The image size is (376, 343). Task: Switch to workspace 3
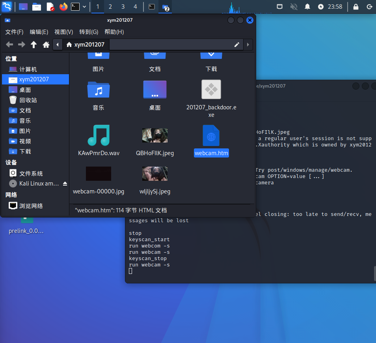(123, 7)
